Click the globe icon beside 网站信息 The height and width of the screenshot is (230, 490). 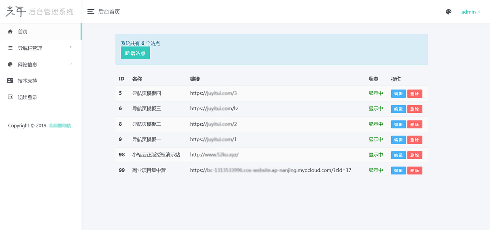pos(10,64)
